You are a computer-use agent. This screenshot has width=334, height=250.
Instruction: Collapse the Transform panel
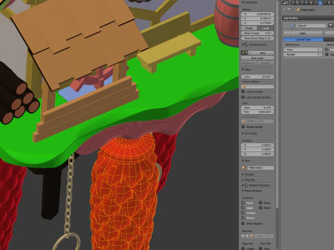[243, 2]
